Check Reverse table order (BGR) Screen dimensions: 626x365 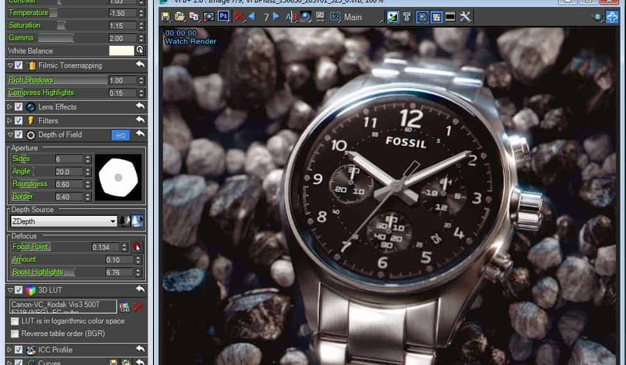click(15, 334)
